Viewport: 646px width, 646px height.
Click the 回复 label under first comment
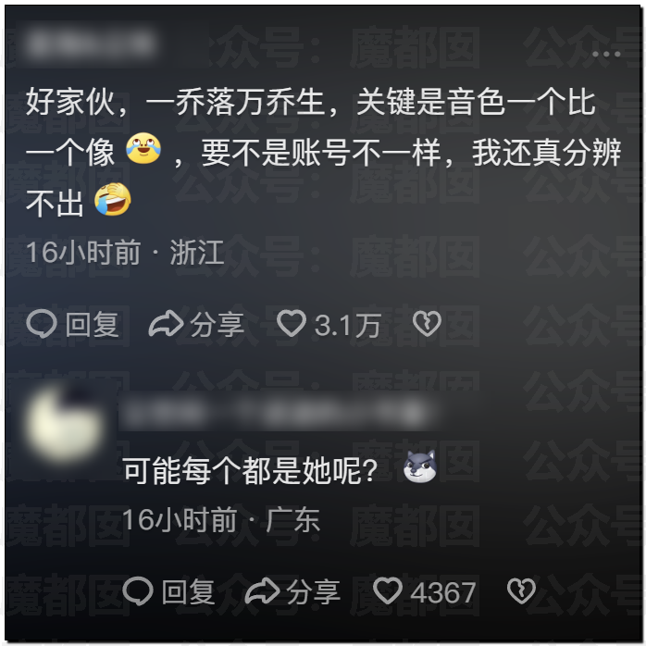93,324
